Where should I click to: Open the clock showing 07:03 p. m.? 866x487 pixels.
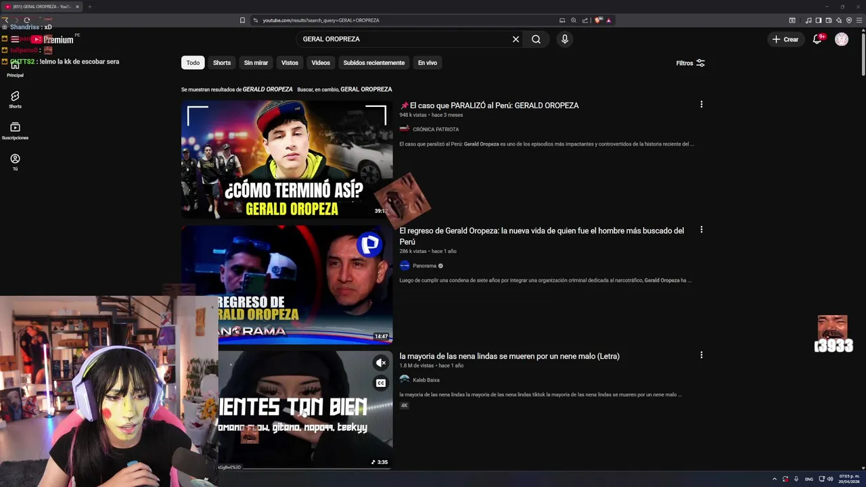coord(849,479)
